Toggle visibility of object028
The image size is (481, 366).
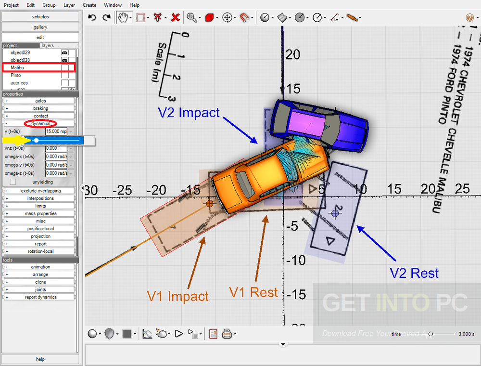point(64,60)
